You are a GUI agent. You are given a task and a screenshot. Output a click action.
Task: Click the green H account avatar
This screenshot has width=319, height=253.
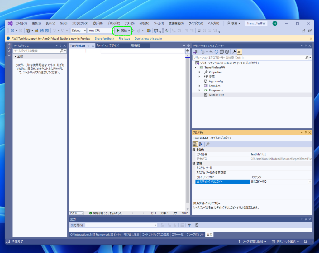click(275, 23)
